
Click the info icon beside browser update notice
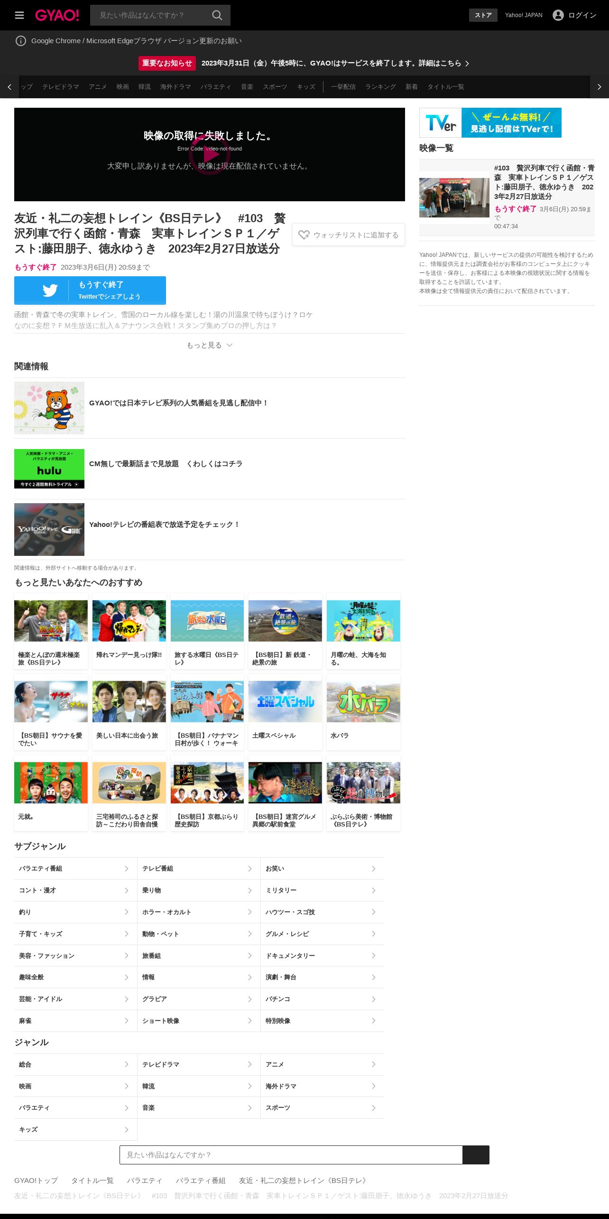click(21, 41)
